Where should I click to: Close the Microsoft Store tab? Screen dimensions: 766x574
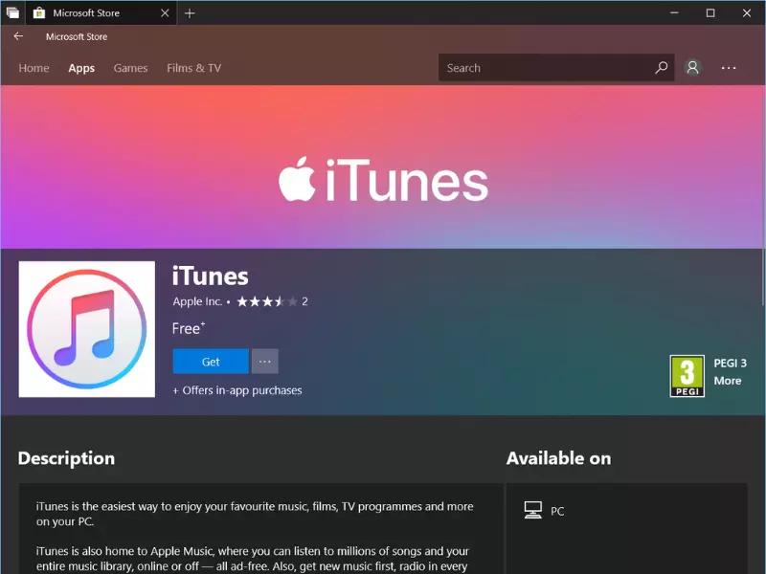tap(165, 13)
